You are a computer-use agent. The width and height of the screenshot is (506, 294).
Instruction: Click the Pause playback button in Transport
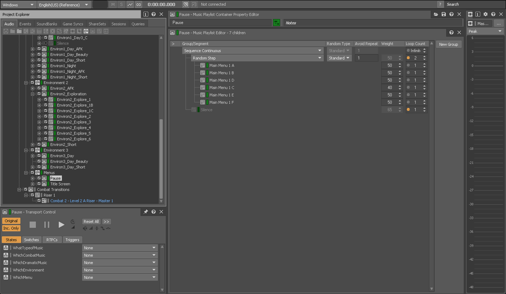(x=47, y=225)
